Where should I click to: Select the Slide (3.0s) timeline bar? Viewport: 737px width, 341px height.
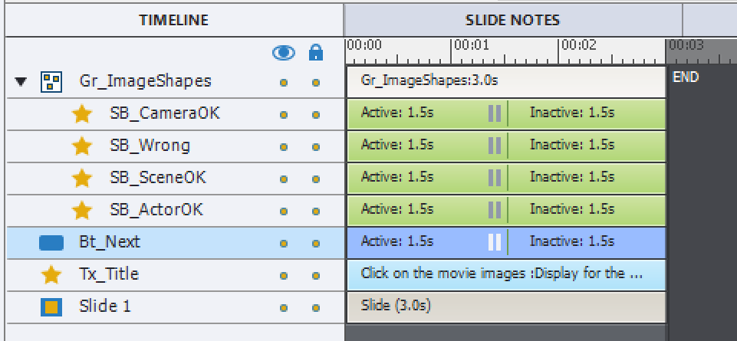[506, 307]
